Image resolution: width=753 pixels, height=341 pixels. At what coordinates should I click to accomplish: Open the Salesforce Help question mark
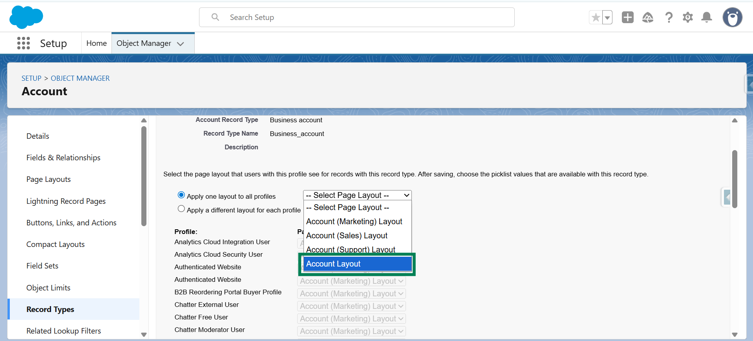(669, 17)
